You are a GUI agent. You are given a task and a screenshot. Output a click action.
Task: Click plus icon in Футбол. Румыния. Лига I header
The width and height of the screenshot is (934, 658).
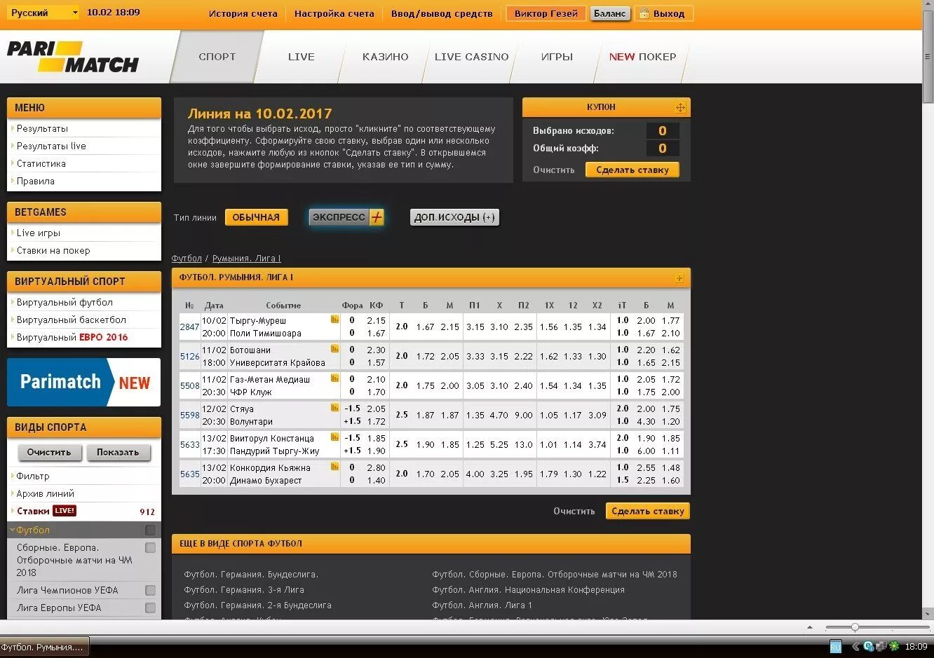pyautogui.click(x=679, y=278)
